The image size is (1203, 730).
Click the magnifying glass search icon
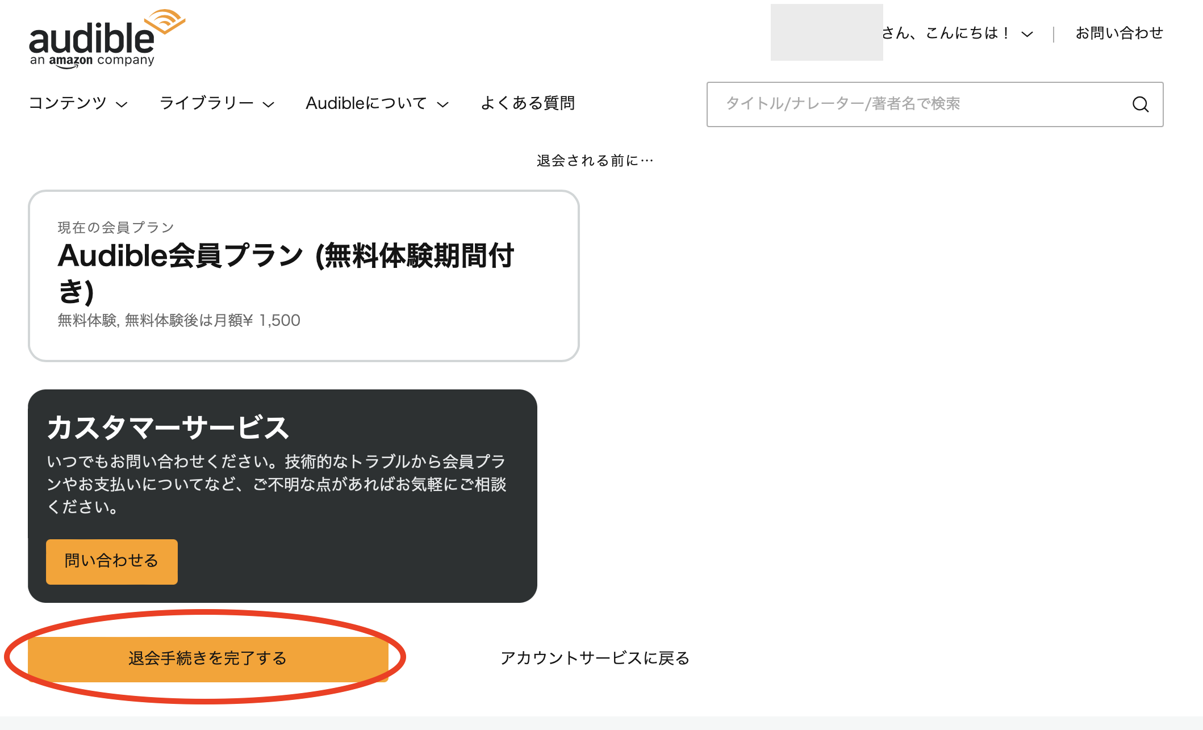point(1140,104)
